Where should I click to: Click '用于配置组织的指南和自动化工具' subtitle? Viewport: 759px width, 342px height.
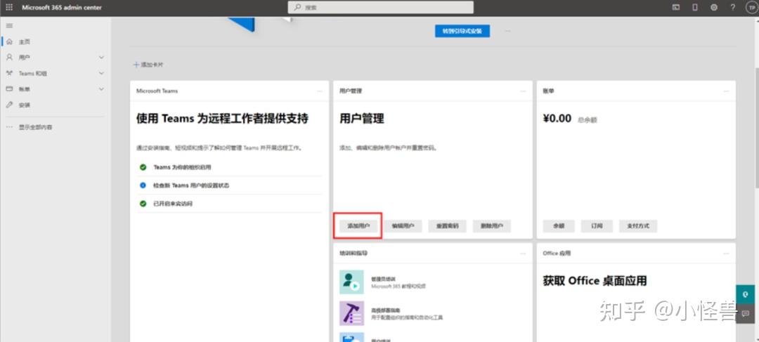click(x=407, y=318)
